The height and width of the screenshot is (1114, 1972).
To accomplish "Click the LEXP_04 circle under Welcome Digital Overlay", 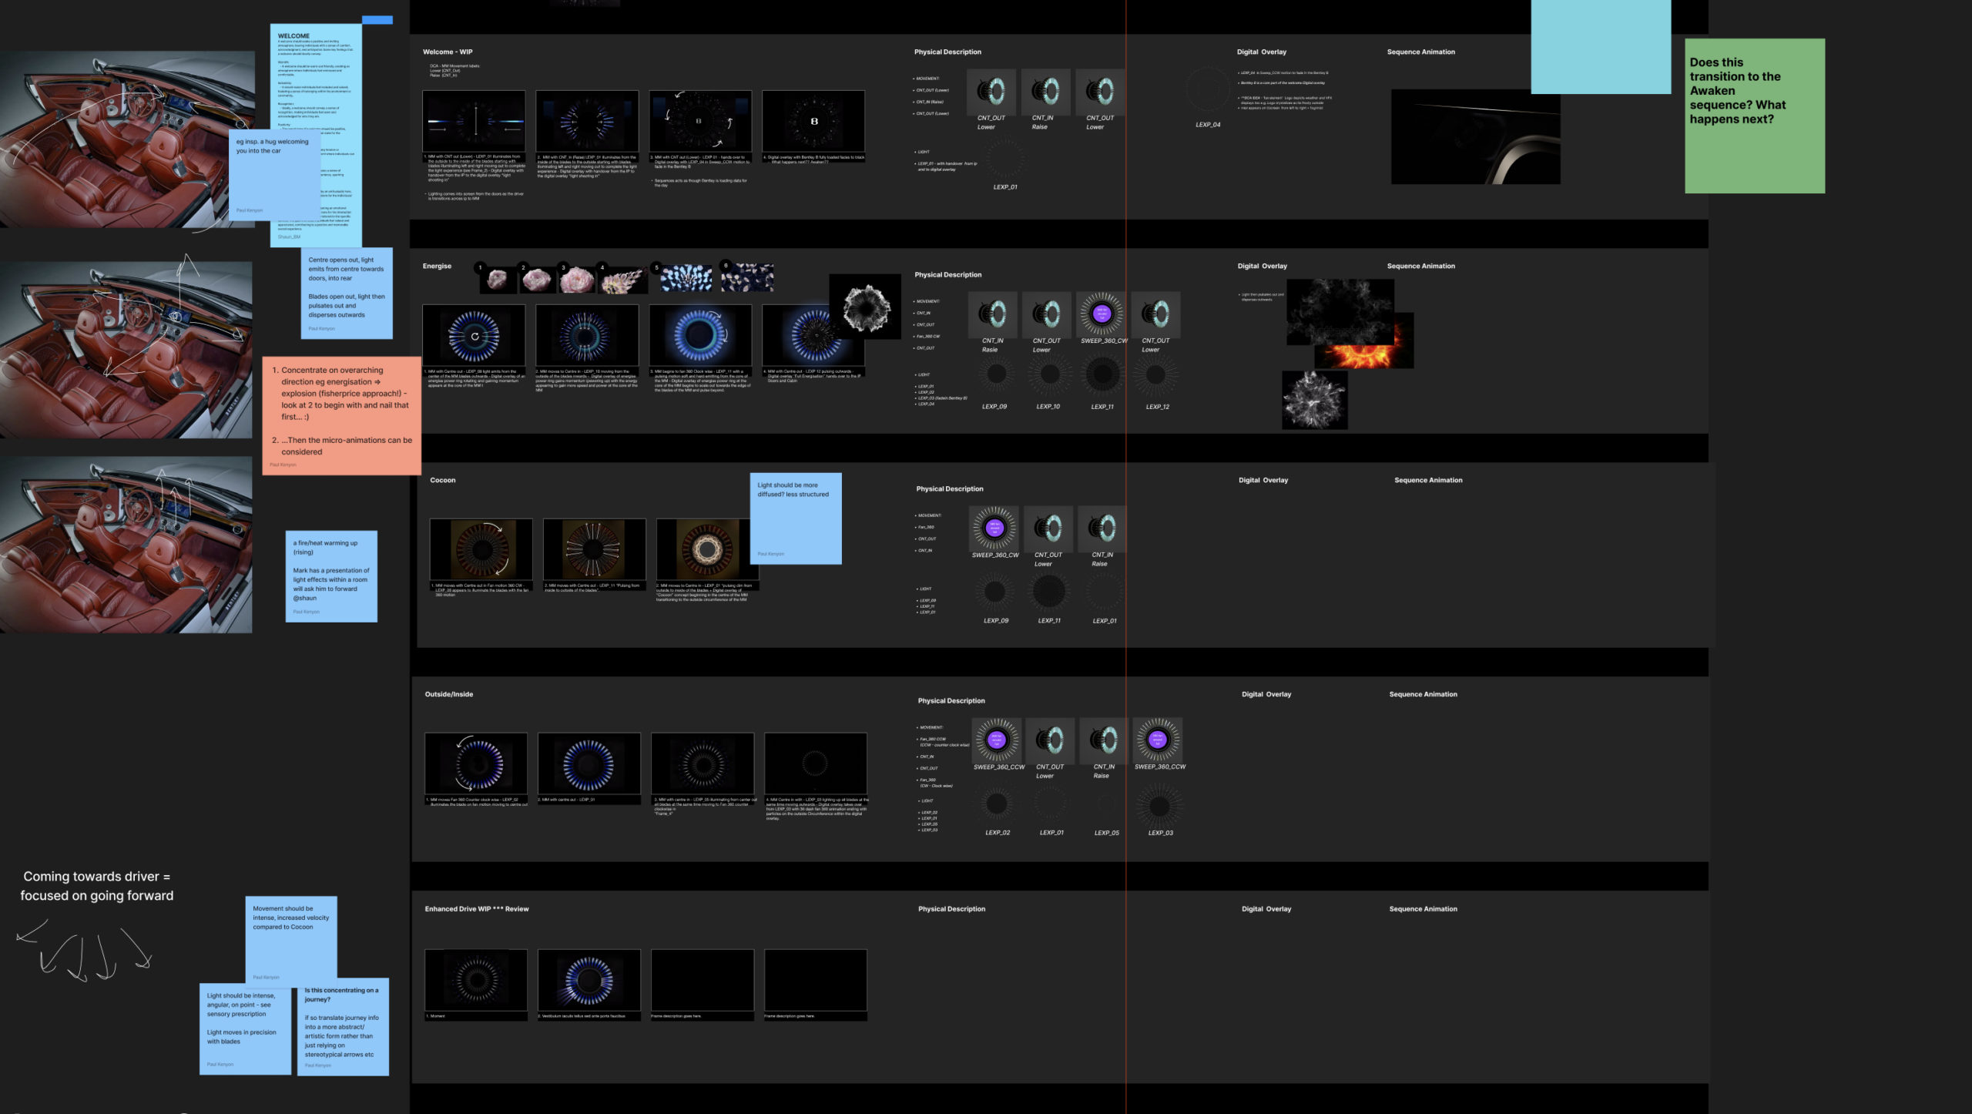I will click(1208, 89).
